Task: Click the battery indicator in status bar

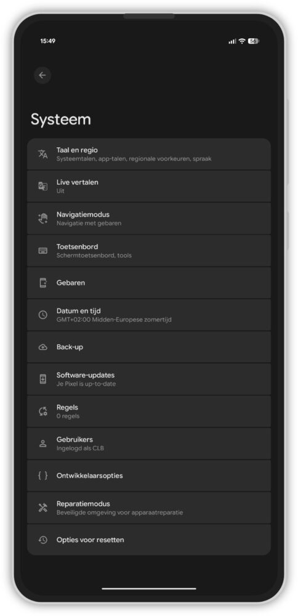Action: (x=253, y=41)
